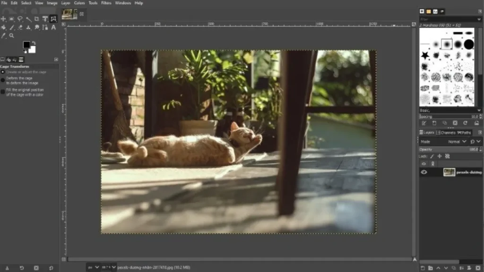Select the Text tool
Screen dimensions: 484x272
pos(53,27)
